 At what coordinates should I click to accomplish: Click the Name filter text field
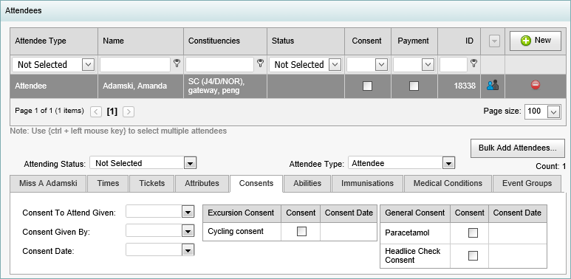pos(135,65)
